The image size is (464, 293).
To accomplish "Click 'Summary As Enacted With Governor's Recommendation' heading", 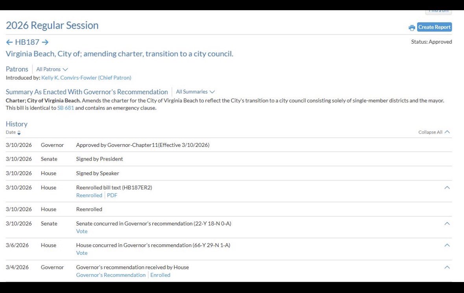I will [x=87, y=92].
